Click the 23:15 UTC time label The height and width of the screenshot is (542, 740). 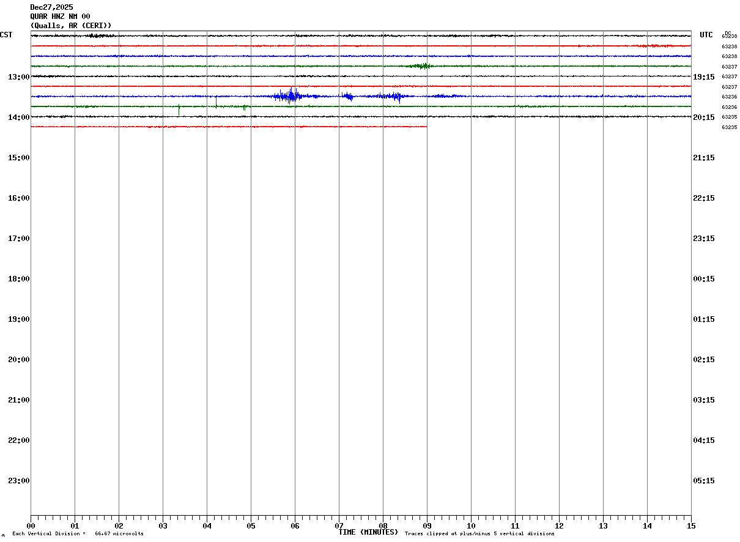[x=704, y=239]
